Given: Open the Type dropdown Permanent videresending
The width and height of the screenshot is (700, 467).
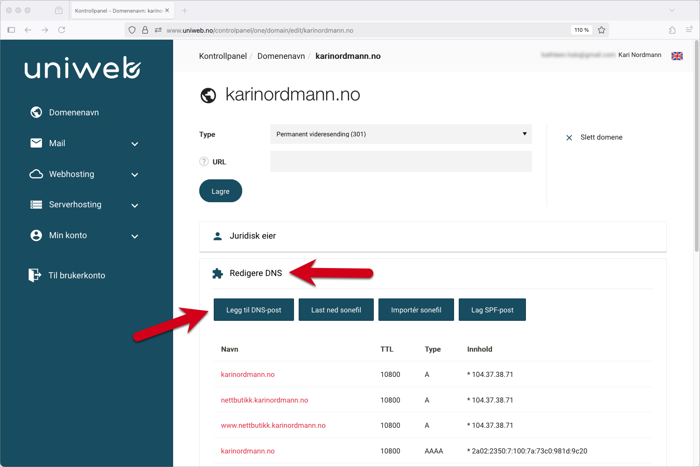Looking at the screenshot, I should [x=401, y=134].
